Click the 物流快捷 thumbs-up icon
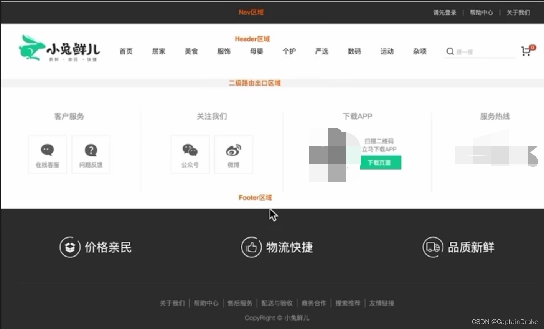The image size is (544, 329). pyautogui.click(x=251, y=247)
